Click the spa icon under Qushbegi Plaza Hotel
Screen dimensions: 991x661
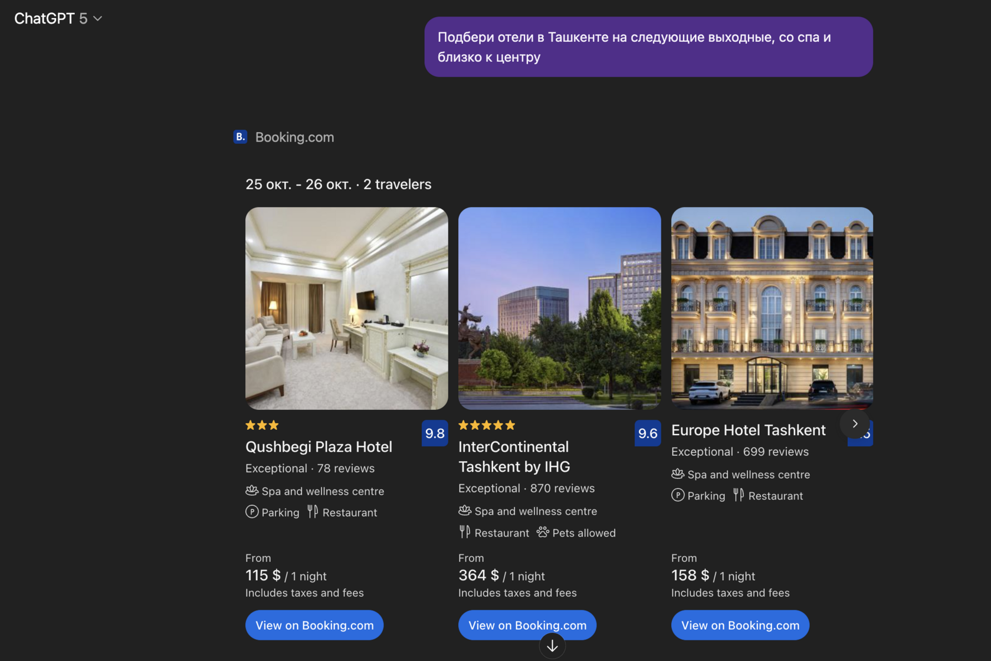pos(252,491)
